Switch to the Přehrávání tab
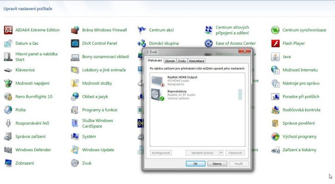This screenshot has height=184, width=335. coord(155,60)
